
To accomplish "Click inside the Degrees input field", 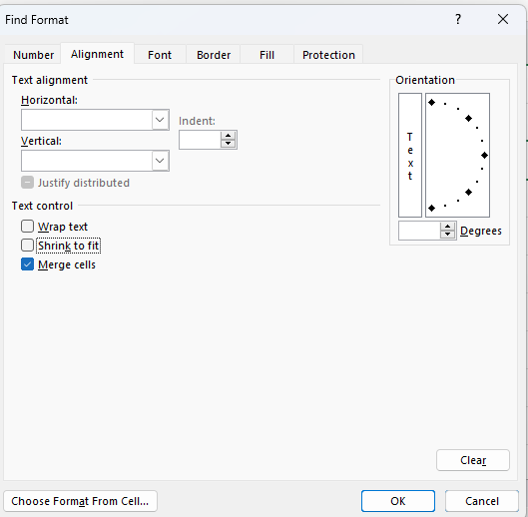I will (419, 231).
